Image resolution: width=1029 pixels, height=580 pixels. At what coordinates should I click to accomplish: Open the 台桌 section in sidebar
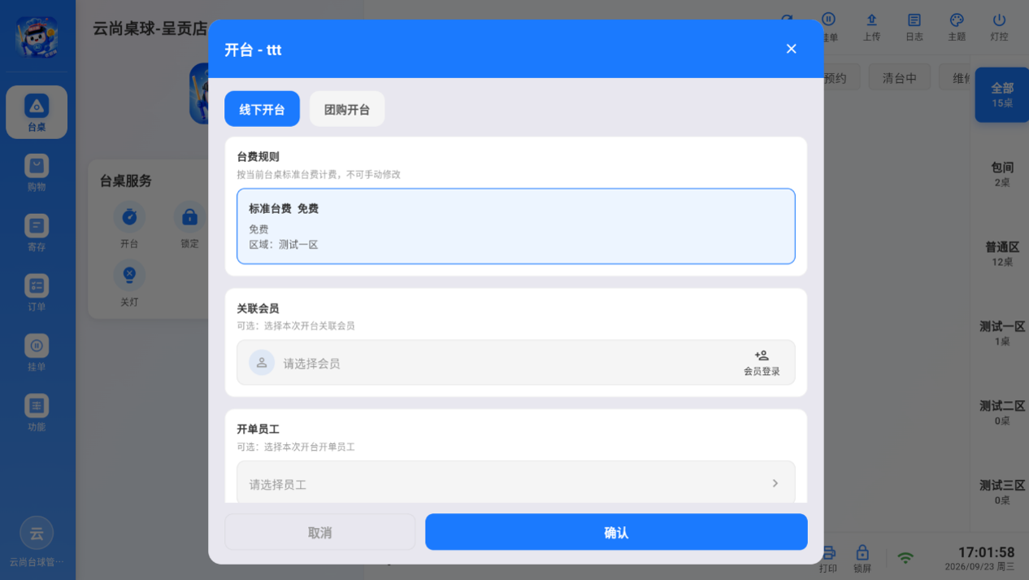pyautogui.click(x=37, y=112)
